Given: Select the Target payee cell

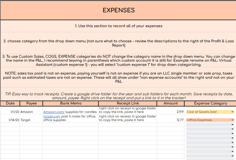Looking at the screenshot, I should tap(31, 118).
